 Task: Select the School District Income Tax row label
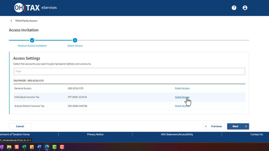click(29, 106)
